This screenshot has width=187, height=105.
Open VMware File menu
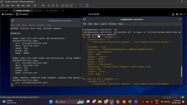coord(3,6)
